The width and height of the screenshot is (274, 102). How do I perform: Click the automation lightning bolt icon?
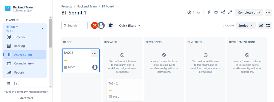209,12
